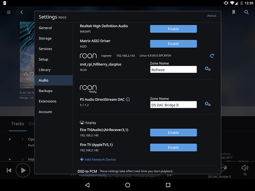Open device settings gears for DS DAC Bridge II

click(208, 104)
